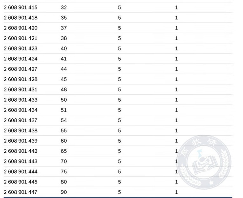
Task: Click the size value 75
Action: [x=64, y=172]
